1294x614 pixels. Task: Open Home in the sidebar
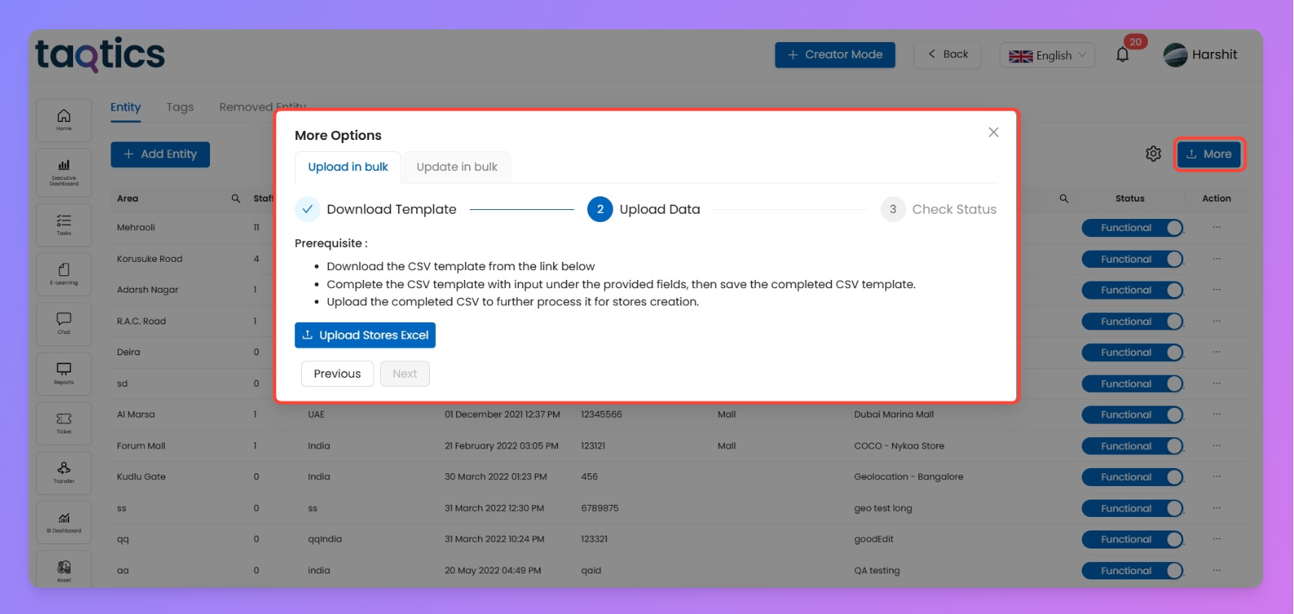tap(64, 120)
